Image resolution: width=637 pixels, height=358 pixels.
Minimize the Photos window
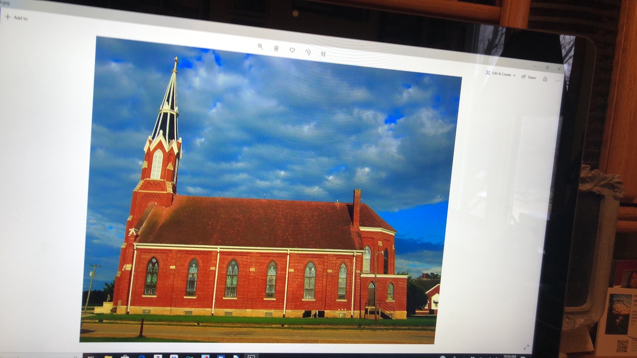coord(535,66)
